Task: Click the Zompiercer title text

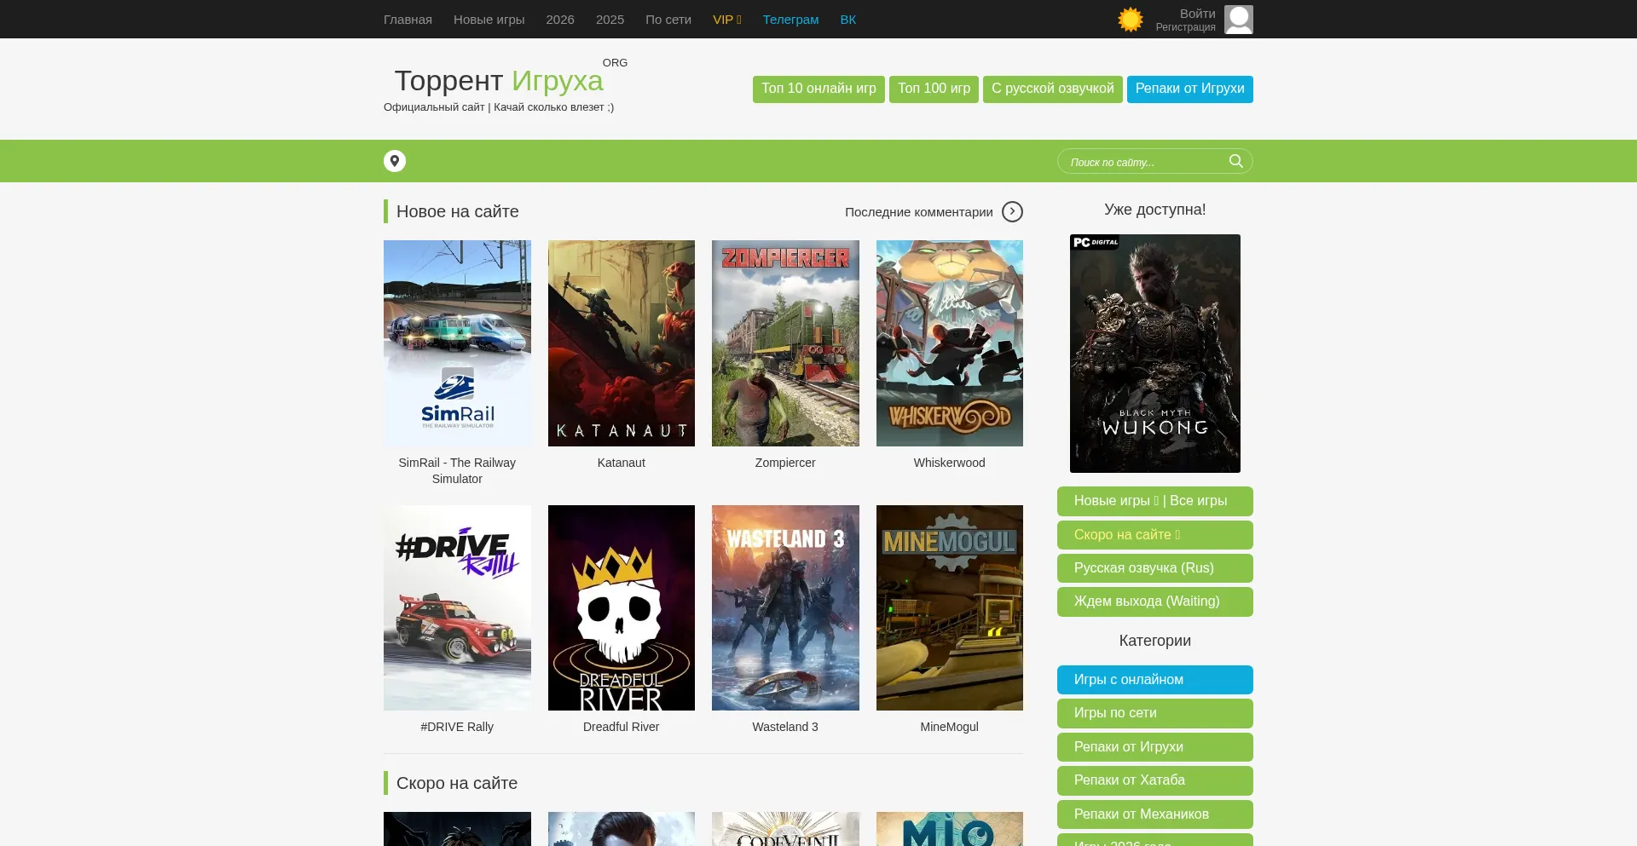Action: pyautogui.click(x=785, y=463)
